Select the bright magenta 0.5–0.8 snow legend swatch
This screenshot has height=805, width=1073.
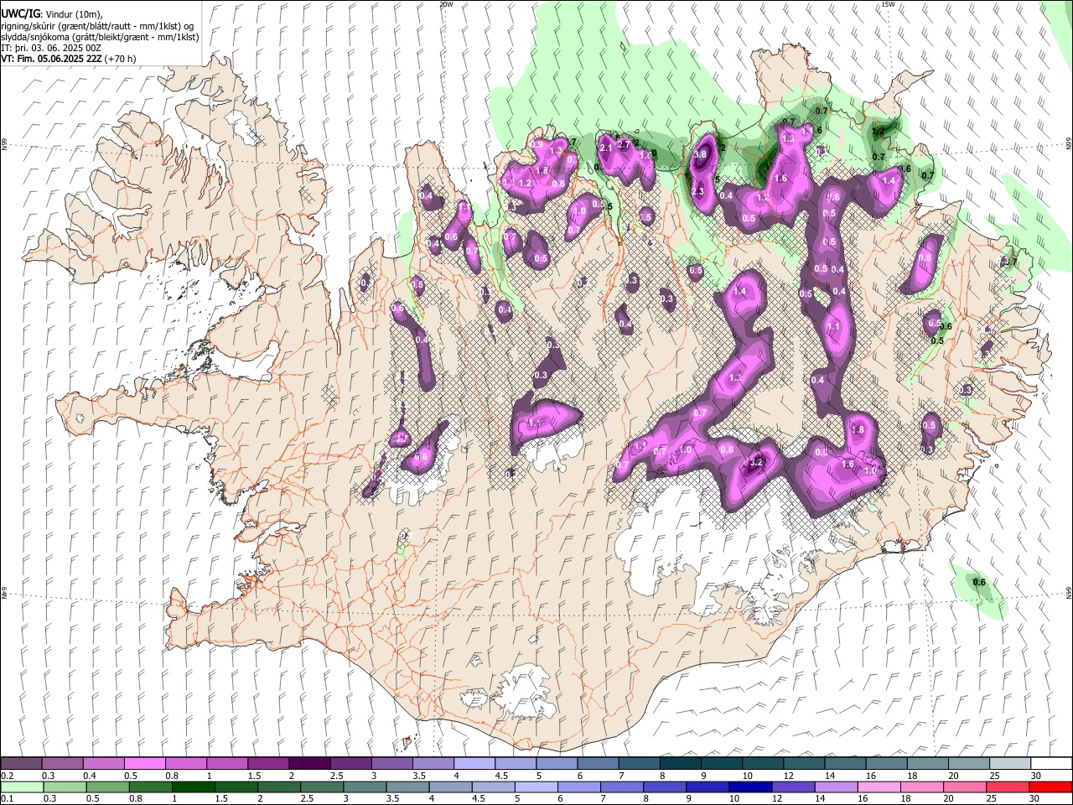pos(144,764)
